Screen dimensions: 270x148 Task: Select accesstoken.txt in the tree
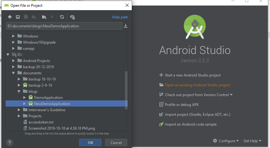(x=41, y=122)
